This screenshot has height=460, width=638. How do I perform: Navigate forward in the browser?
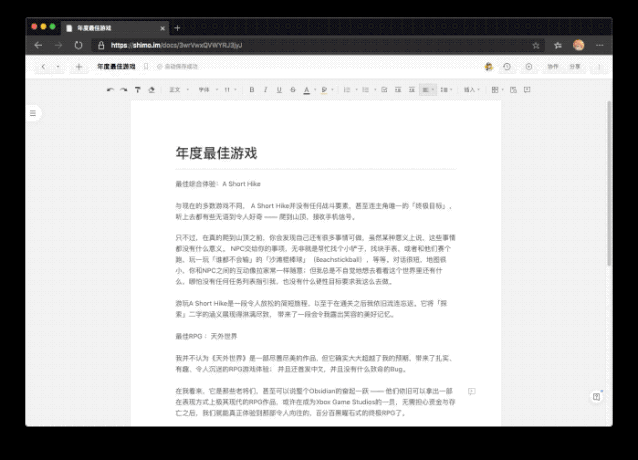(x=58, y=45)
